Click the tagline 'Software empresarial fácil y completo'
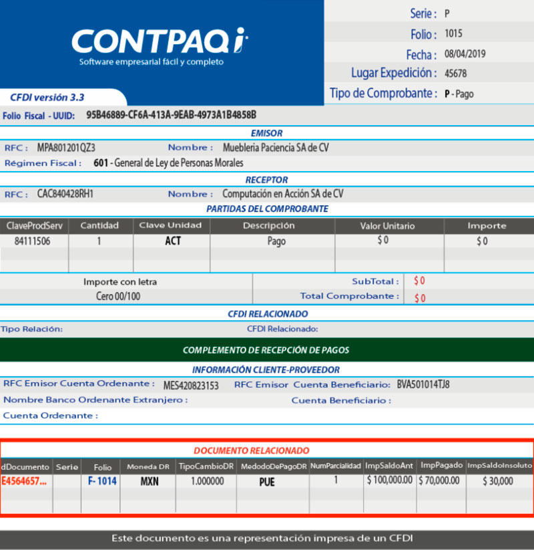 pos(152,62)
